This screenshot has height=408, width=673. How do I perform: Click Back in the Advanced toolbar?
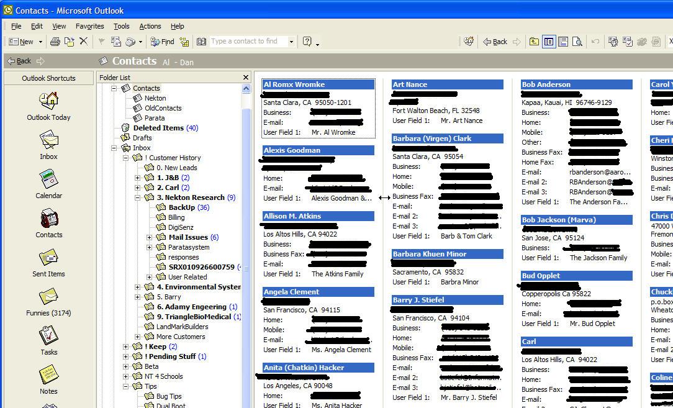point(495,42)
